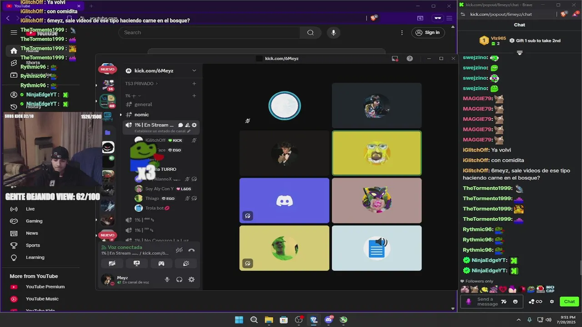This screenshot has width=582, height=327.
Task: Open the YouTube Music link
Action: coord(43,299)
